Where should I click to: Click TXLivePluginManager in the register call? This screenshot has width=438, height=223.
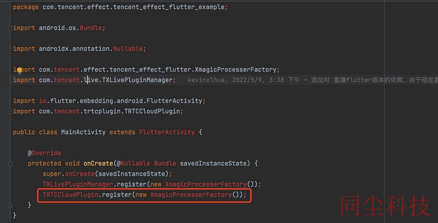pyautogui.click(x=78, y=184)
